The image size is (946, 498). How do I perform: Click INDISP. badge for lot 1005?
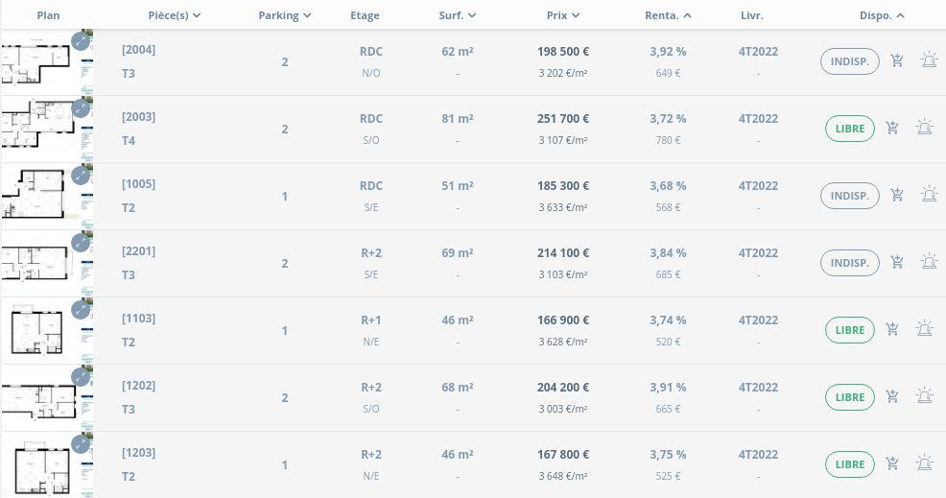(849, 196)
